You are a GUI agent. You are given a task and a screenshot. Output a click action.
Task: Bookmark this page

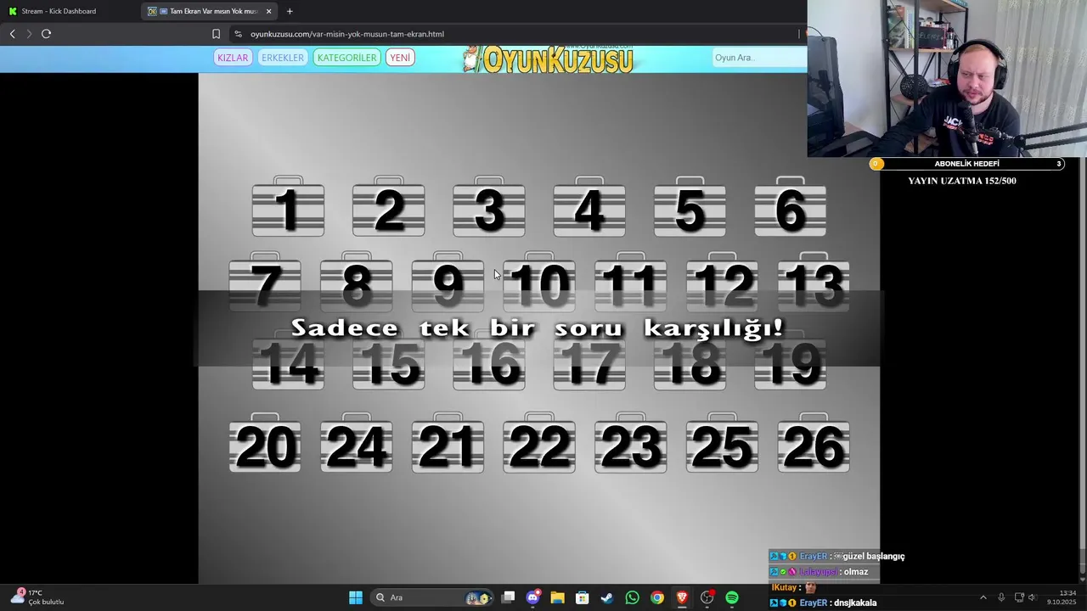(x=216, y=34)
